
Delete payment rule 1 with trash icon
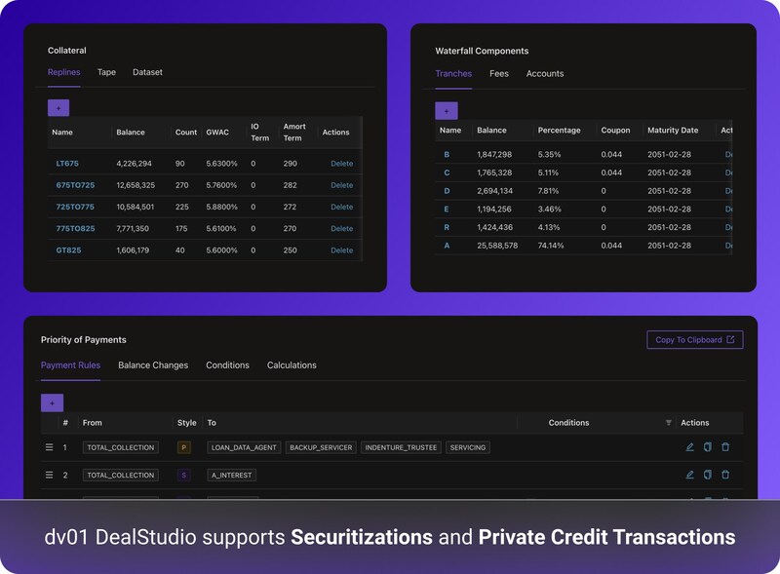point(725,447)
